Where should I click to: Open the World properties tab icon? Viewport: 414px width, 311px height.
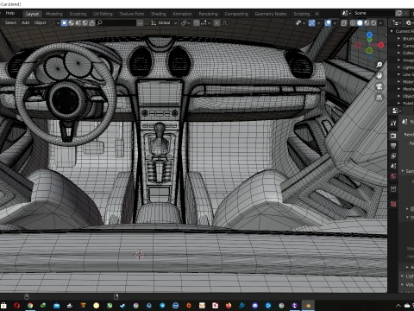point(393,176)
